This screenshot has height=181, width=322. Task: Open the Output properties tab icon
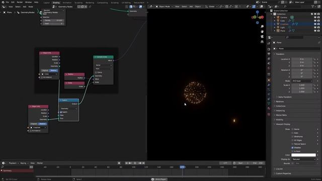pos(269,54)
